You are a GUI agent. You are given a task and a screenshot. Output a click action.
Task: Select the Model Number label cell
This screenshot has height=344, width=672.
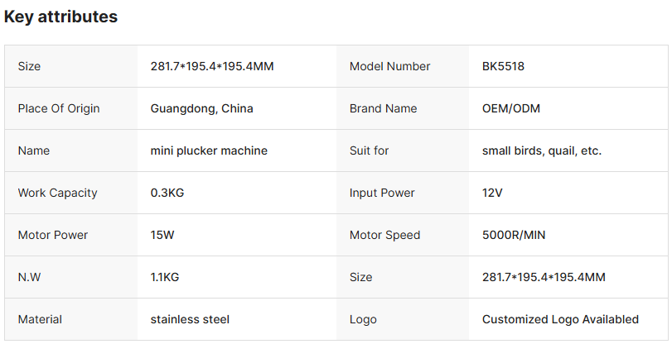389,66
